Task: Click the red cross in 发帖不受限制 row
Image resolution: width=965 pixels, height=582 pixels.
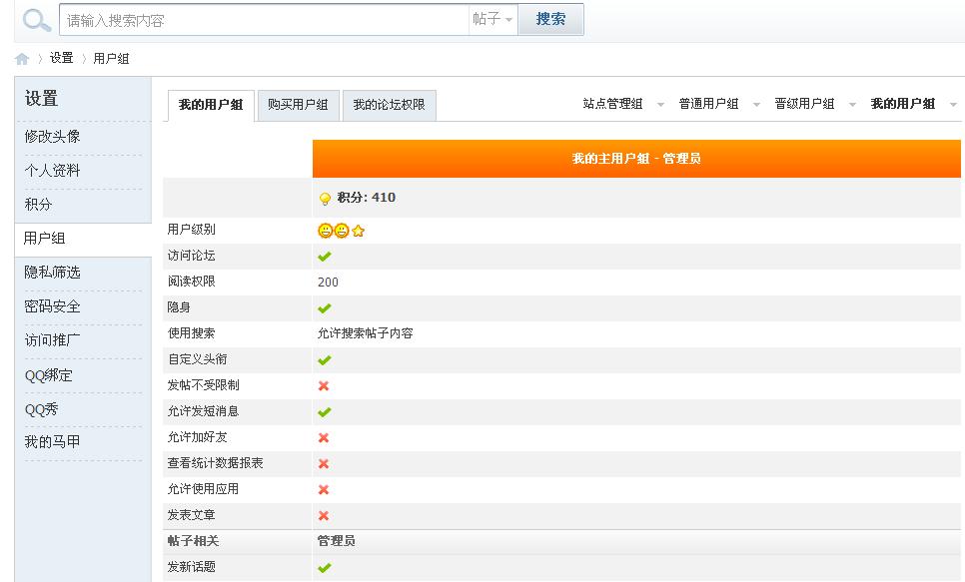Action: (324, 385)
